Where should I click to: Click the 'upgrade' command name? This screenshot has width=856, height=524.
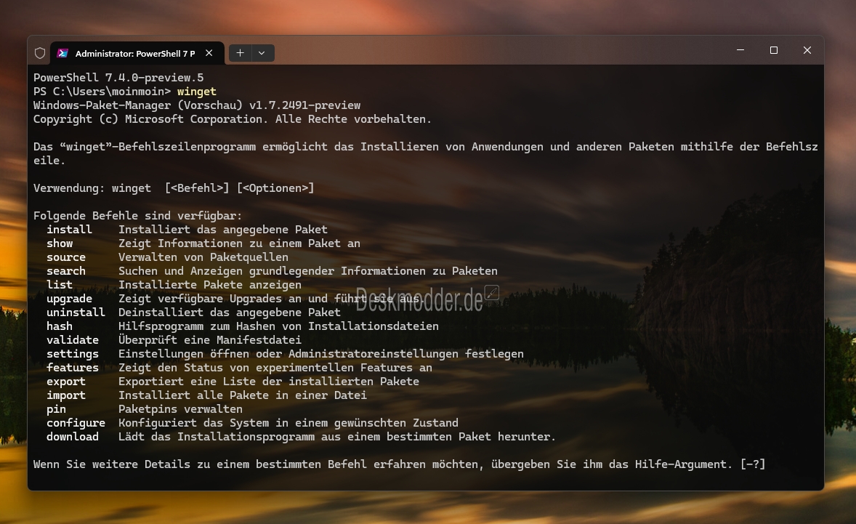69,299
